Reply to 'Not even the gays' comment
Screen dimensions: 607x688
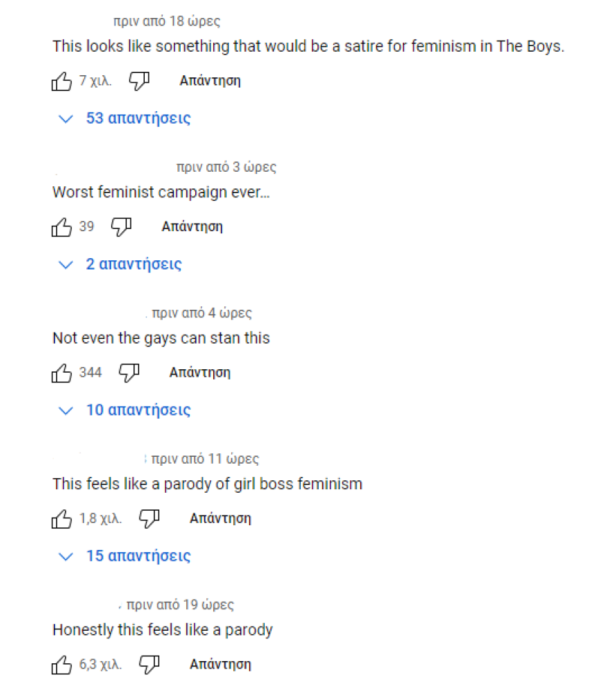click(x=199, y=373)
